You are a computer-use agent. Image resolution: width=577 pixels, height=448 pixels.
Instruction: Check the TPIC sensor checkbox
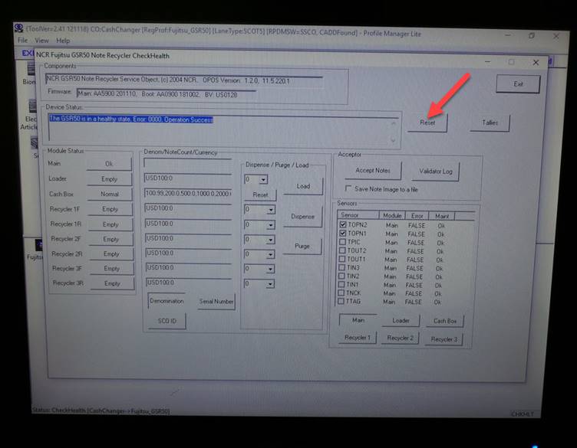click(x=343, y=242)
